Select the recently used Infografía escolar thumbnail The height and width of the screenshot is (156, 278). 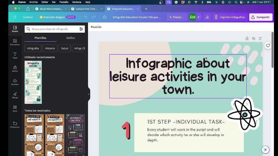[x=33, y=82]
